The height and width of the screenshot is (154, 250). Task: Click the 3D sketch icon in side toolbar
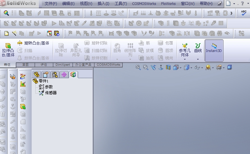(23, 77)
